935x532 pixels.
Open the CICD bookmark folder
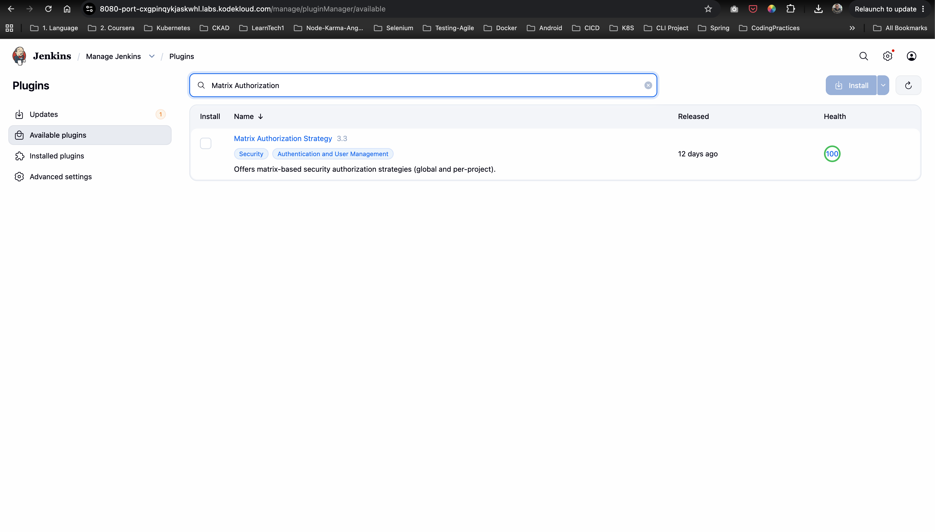coord(586,28)
